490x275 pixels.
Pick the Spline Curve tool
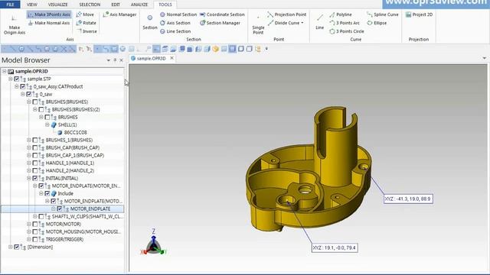coord(383,15)
